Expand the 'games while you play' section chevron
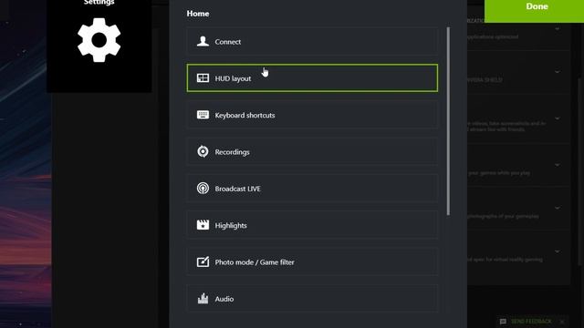The image size is (584, 328). [x=558, y=165]
